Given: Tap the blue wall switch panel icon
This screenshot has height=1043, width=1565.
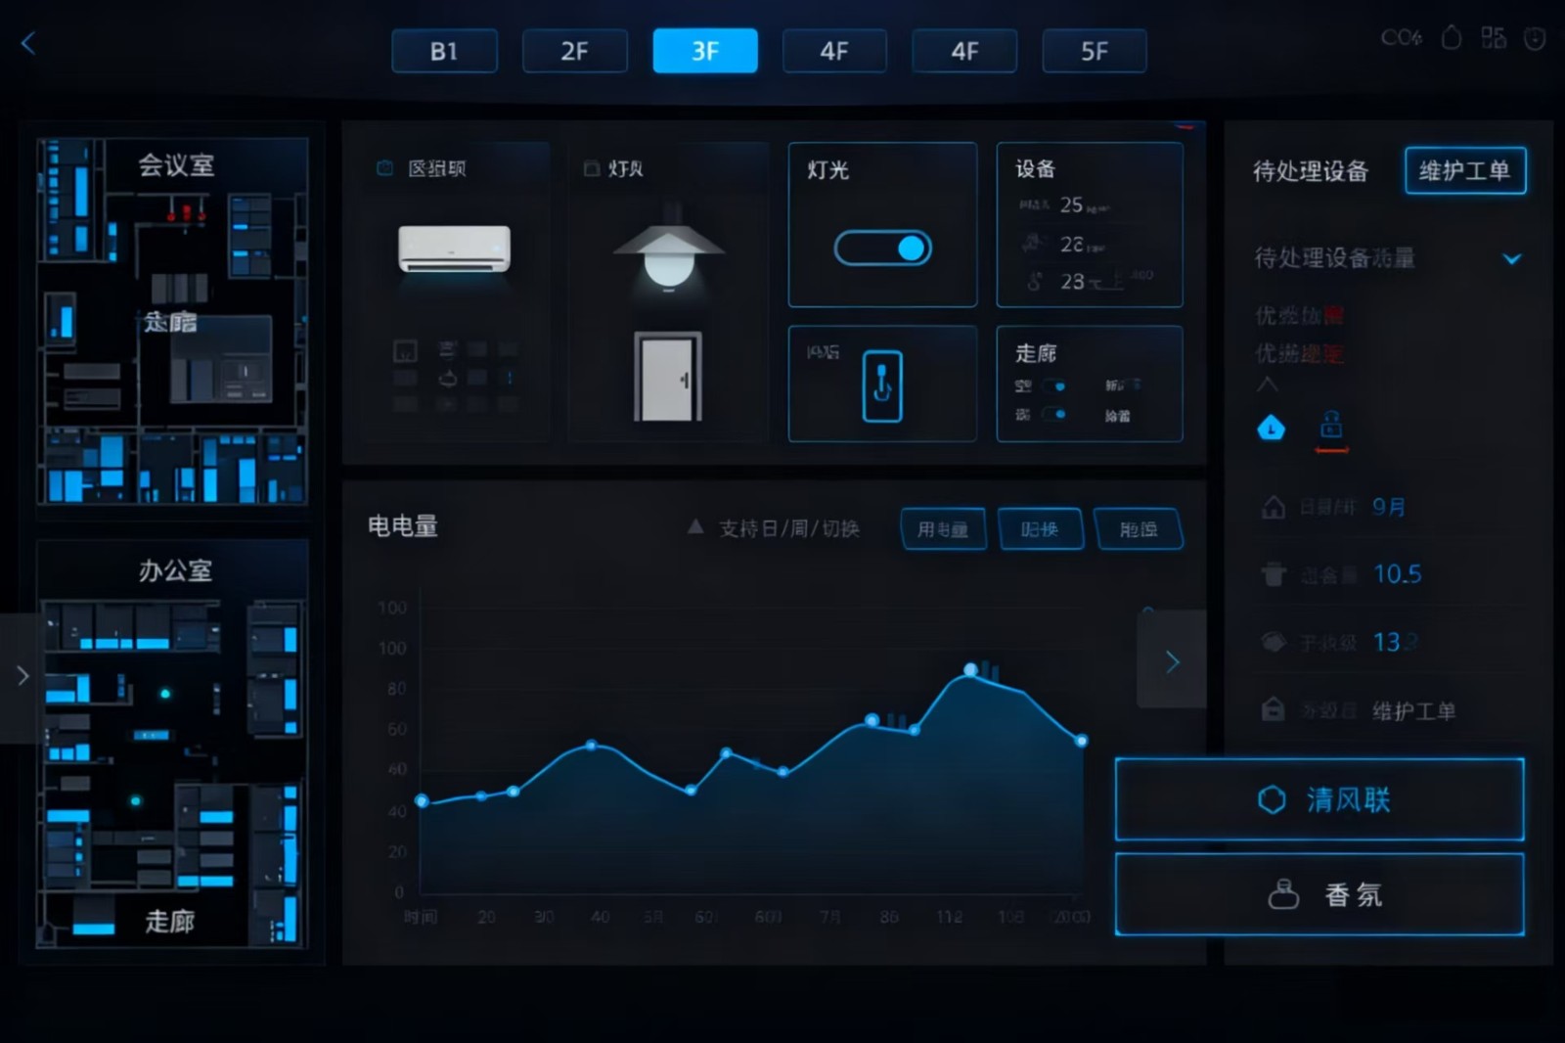Looking at the screenshot, I should point(881,385).
